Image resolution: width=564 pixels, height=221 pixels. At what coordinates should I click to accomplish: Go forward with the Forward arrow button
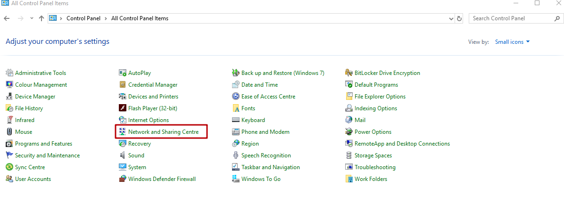pyautogui.click(x=20, y=18)
